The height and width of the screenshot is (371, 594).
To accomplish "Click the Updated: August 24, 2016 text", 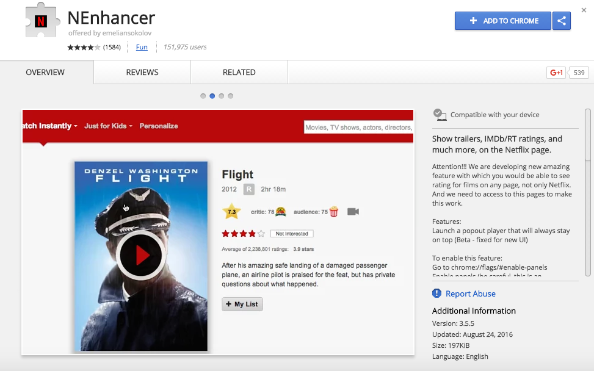I will click(x=473, y=334).
